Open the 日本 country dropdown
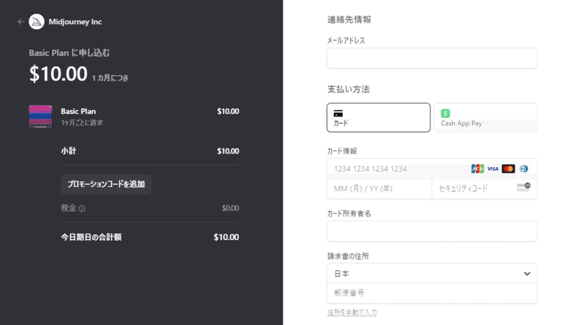 coord(432,274)
